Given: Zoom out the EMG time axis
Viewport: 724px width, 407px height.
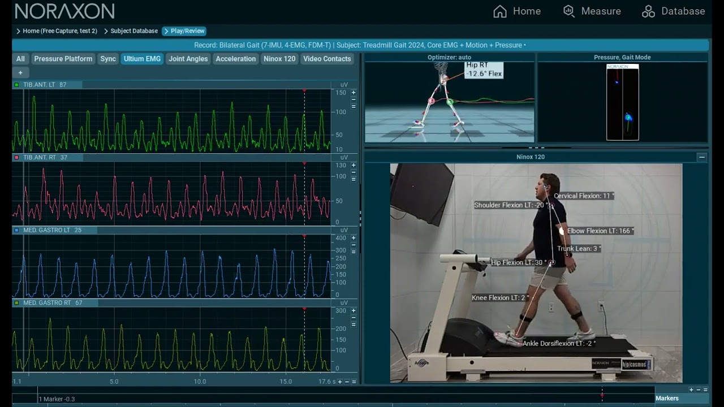Looking at the screenshot, I should tap(347, 382).
